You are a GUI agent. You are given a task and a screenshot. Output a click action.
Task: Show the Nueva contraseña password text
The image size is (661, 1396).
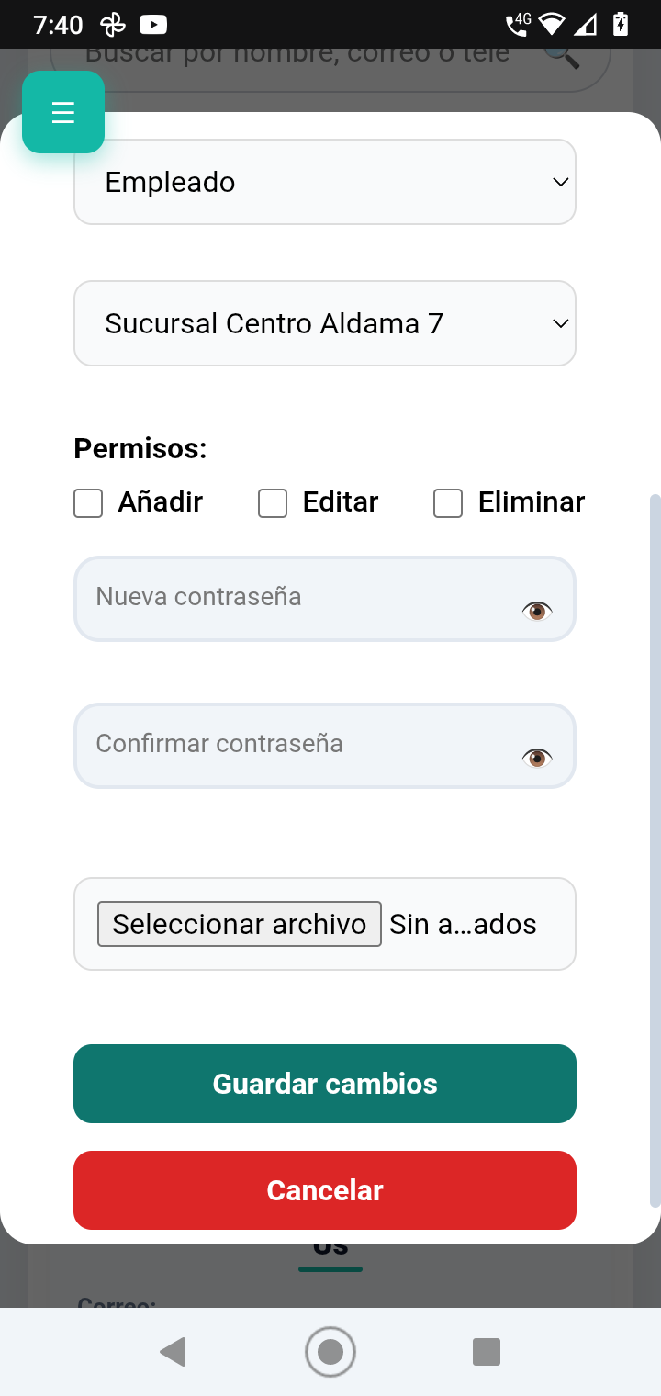point(537,611)
